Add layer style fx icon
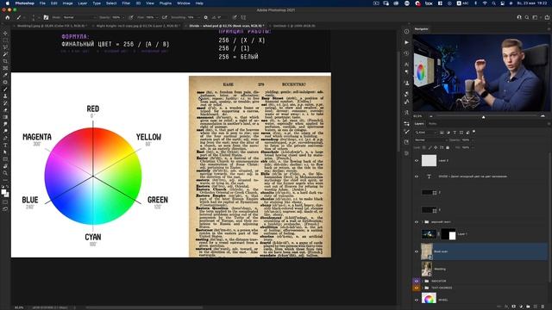 (506, 307)
